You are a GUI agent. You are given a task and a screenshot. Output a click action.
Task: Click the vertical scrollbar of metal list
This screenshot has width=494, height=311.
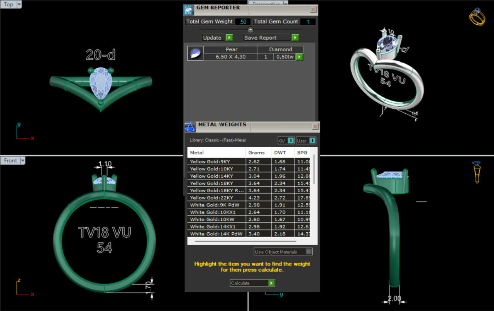click(314, 169)
